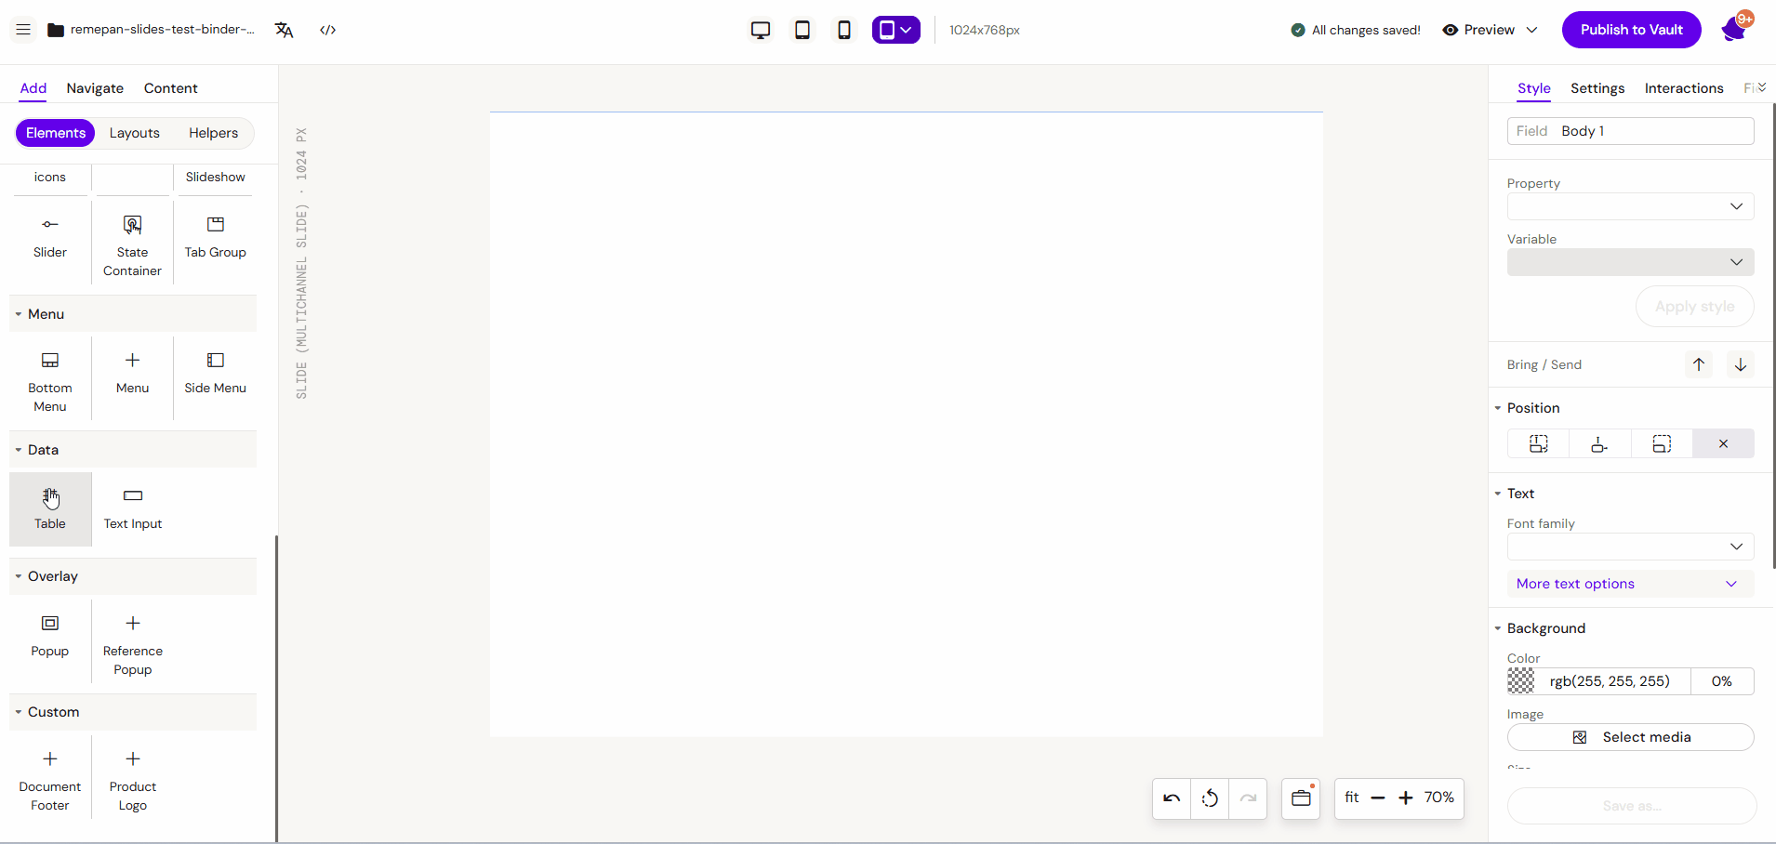Add a Table element
This screenshot has width=1776, height=844.
pos(50,509)
